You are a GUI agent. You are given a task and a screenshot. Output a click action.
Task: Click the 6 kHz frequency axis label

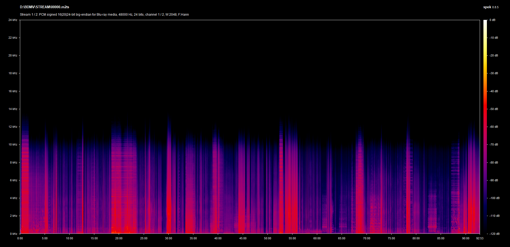[14, 180]
